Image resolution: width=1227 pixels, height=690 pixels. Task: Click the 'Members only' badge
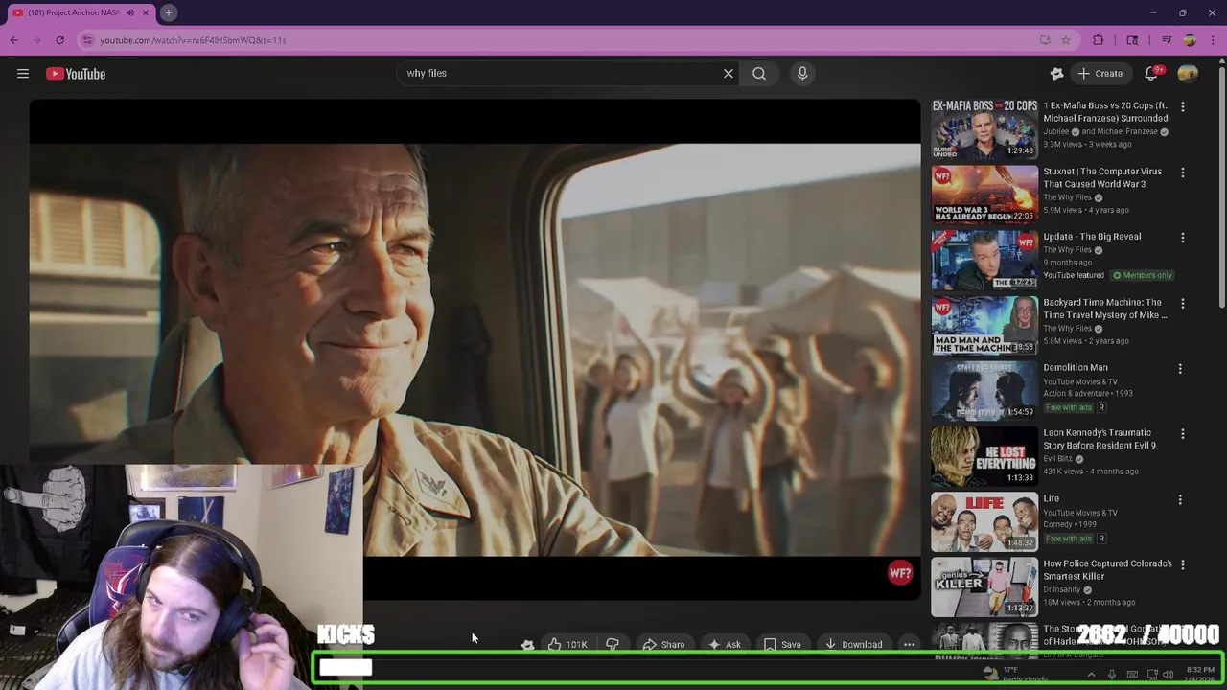(x=1142, y=275)
